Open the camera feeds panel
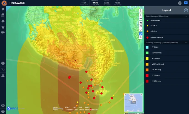 3,33
